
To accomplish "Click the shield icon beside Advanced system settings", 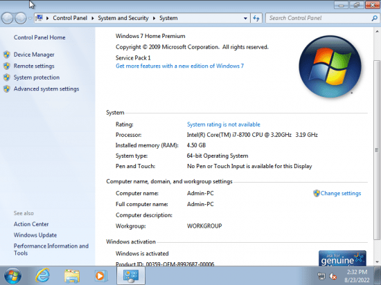I will (7, 89).
